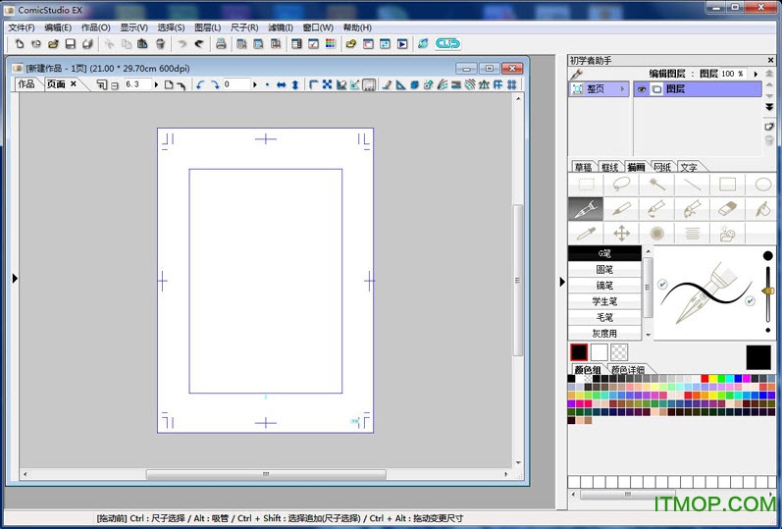This screenshot has width=782, height=529.
Task: Choose the 圆笔 pen type
Action: coord(604,270)
